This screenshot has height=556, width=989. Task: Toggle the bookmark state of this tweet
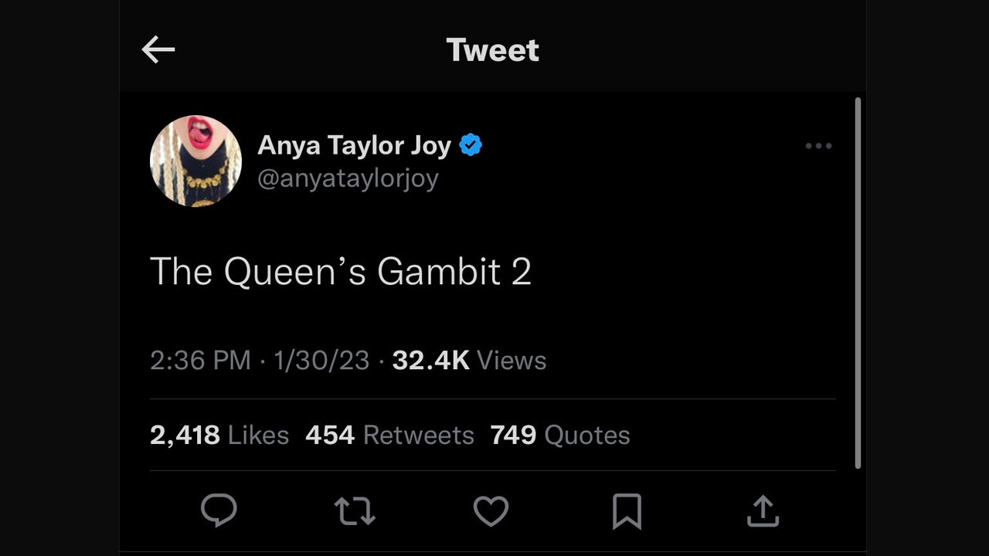(x=627, y=510)
